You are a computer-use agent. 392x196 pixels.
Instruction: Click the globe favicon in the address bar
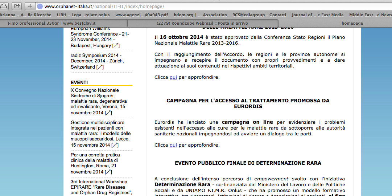[x=40, y=6]
